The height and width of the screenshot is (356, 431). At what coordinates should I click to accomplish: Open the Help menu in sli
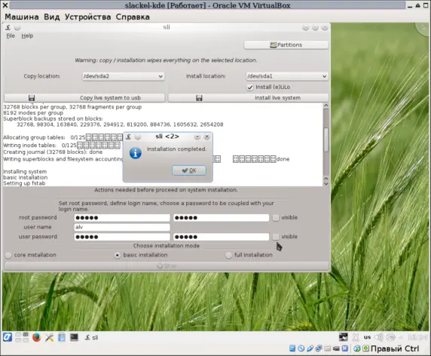coord(27,35)
